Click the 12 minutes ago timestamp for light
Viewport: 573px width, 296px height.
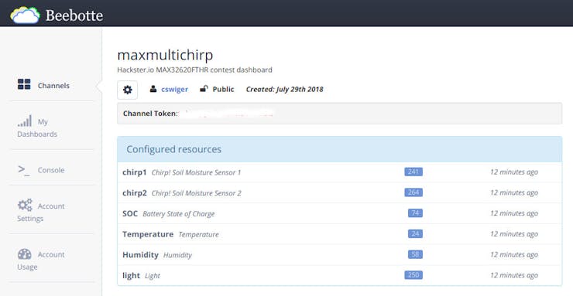pos(514,275)
